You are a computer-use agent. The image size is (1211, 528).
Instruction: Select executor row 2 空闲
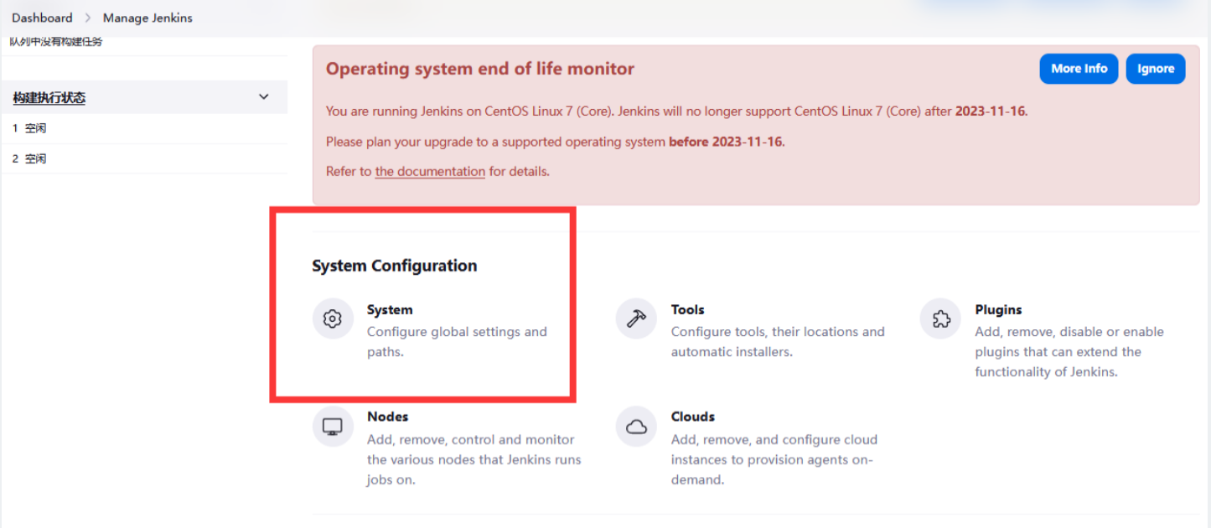coord(144,158)
